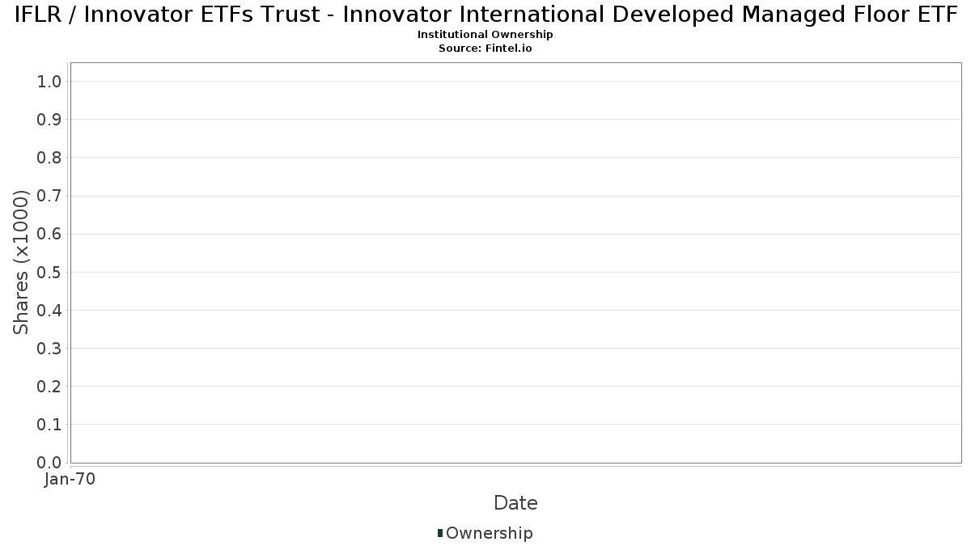
Task: Click the 0.7 y-axis tick label
Action: pyautogui.click(x=49, y=196)
